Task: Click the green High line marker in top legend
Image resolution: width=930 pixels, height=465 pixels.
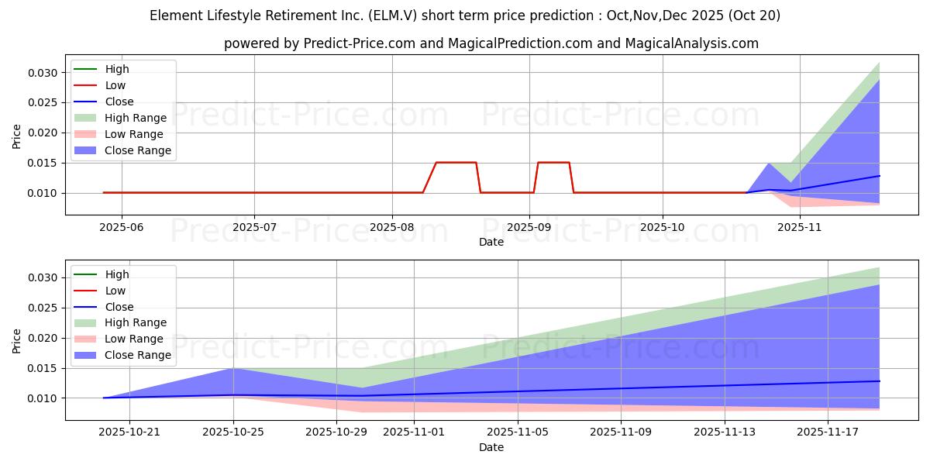Action: (x=85, y=69)
